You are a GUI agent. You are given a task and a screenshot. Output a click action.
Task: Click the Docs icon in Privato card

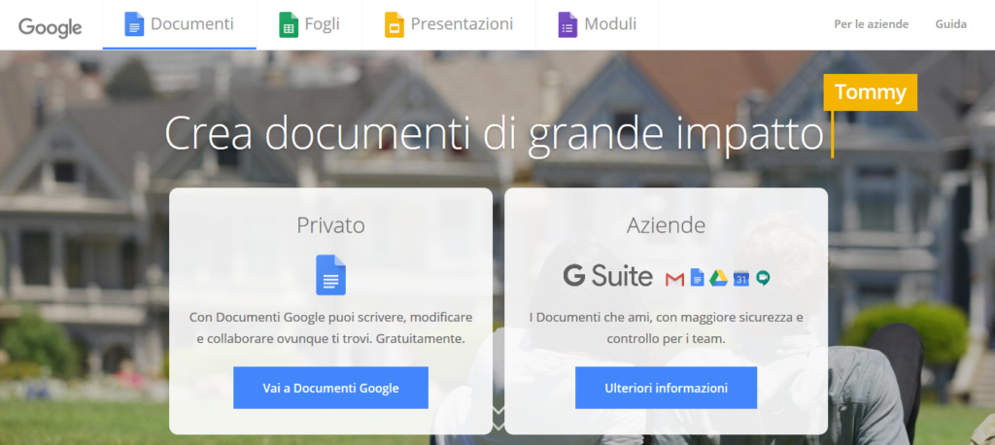330,275
